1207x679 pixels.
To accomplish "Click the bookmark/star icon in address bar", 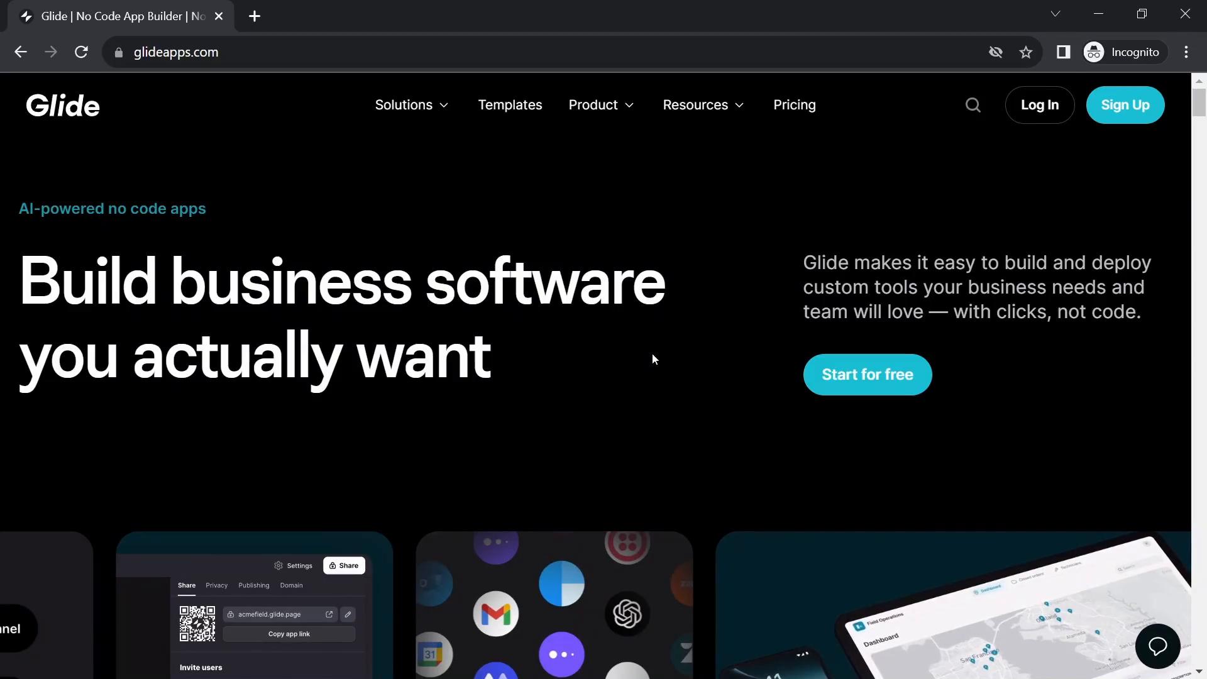I will coord(1027,52).
